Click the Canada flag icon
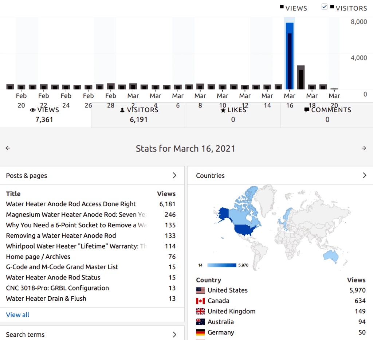 click(200, 301)
